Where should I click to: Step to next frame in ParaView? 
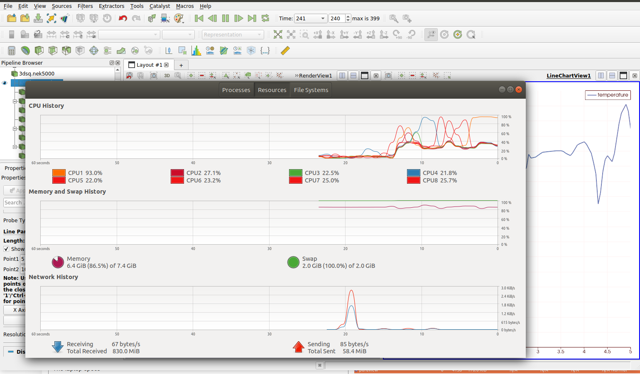pos(239,18)
